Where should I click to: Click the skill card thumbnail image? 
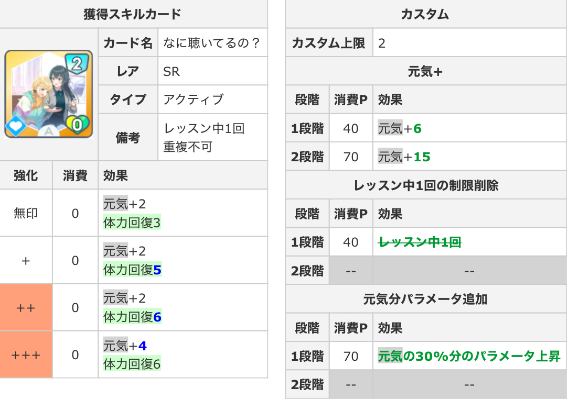click(x=48, y=94)
